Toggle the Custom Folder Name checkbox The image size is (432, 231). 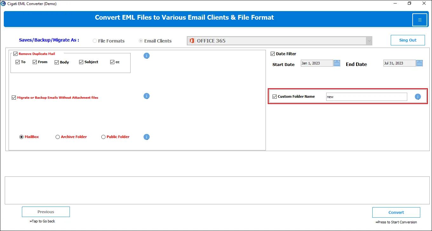[x=275, y=96]
